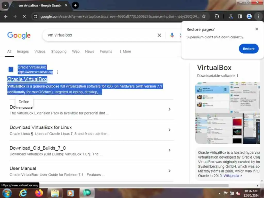
Task: Click the vm virtualbox search box
Action: (101, 35)
